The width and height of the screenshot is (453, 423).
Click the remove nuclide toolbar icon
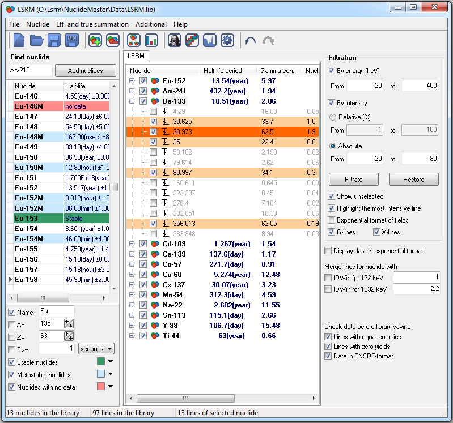pos(113,40)
